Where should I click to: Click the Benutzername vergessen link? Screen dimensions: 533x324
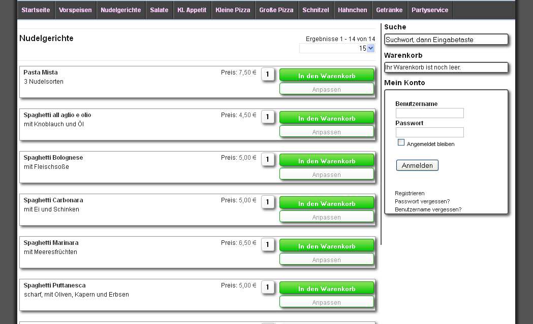[x=428, y=209]
